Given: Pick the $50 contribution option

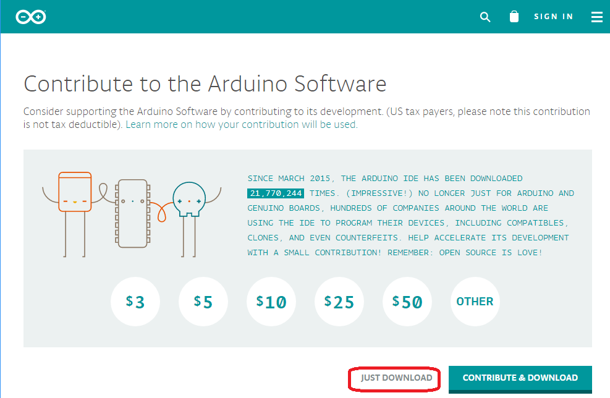Looking at the screenshot, I should point(407,302).
